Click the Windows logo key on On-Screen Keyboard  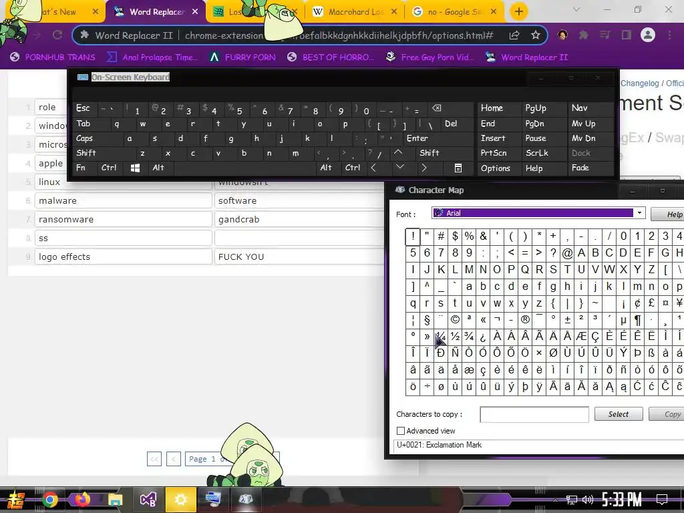click(135, 168)
